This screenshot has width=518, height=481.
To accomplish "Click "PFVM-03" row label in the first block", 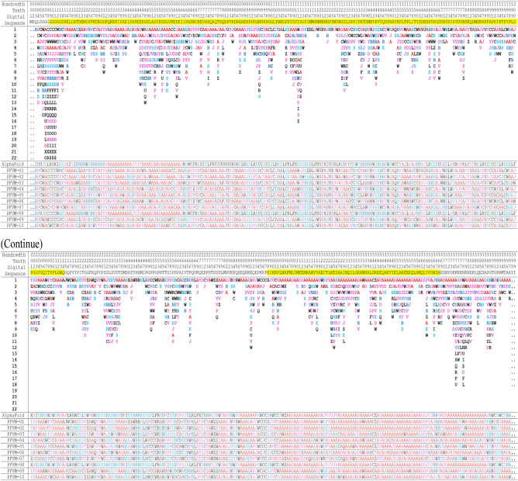I will click(16, 183).
